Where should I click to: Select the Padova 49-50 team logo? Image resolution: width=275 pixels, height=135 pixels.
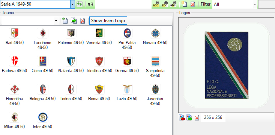click(15, 61)
